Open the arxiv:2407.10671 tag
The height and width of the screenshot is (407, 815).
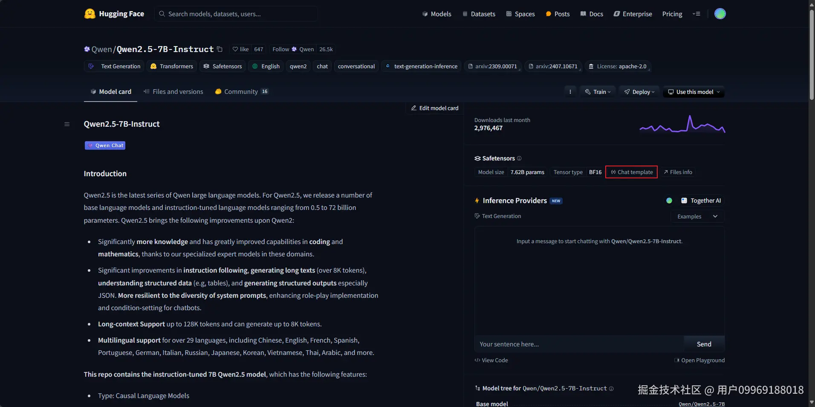coord(553,66)
